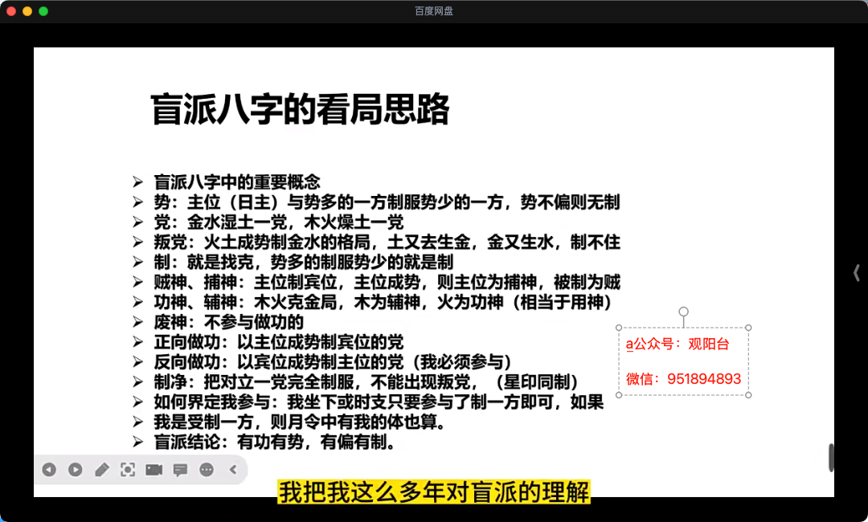Click the green full-screen window button

43,11
